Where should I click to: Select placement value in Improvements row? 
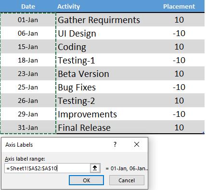coord(179,114)
